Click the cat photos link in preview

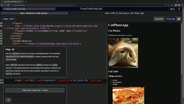[129, 35]
